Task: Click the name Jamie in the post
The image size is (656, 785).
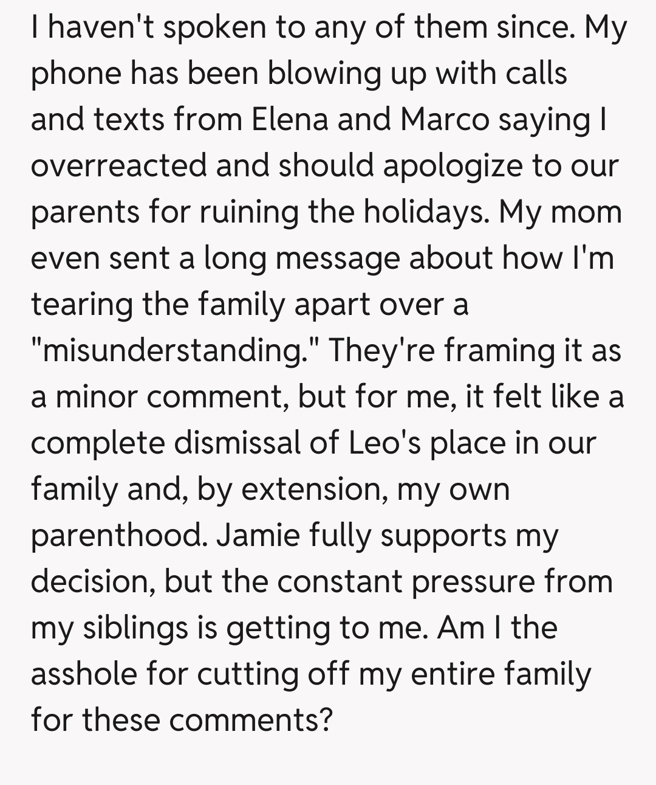Action: [257, 535]
